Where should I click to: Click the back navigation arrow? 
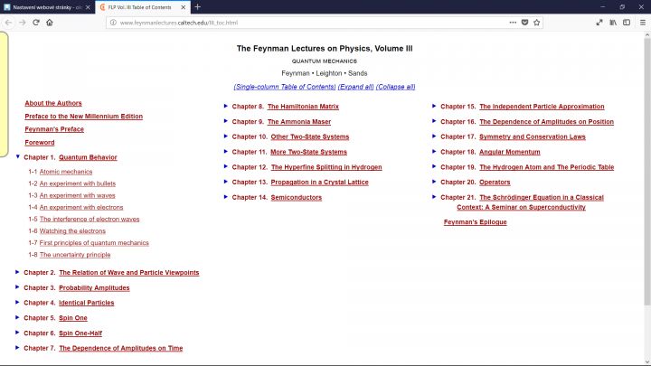(9, 23)
